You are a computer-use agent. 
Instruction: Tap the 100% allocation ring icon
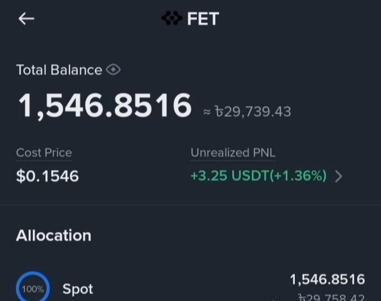33,287
